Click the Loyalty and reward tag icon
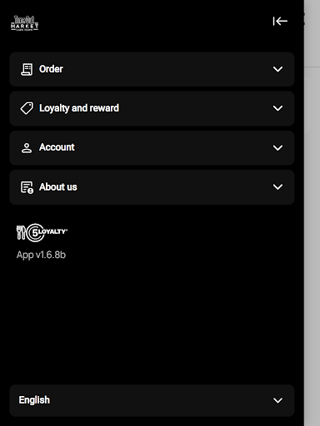Viewport: 320px width, 426px height. click(x=27, y=108)
